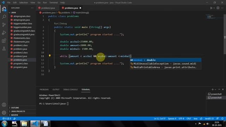
Task: Select the first powershell terminal instance
Action: (215, 94)
